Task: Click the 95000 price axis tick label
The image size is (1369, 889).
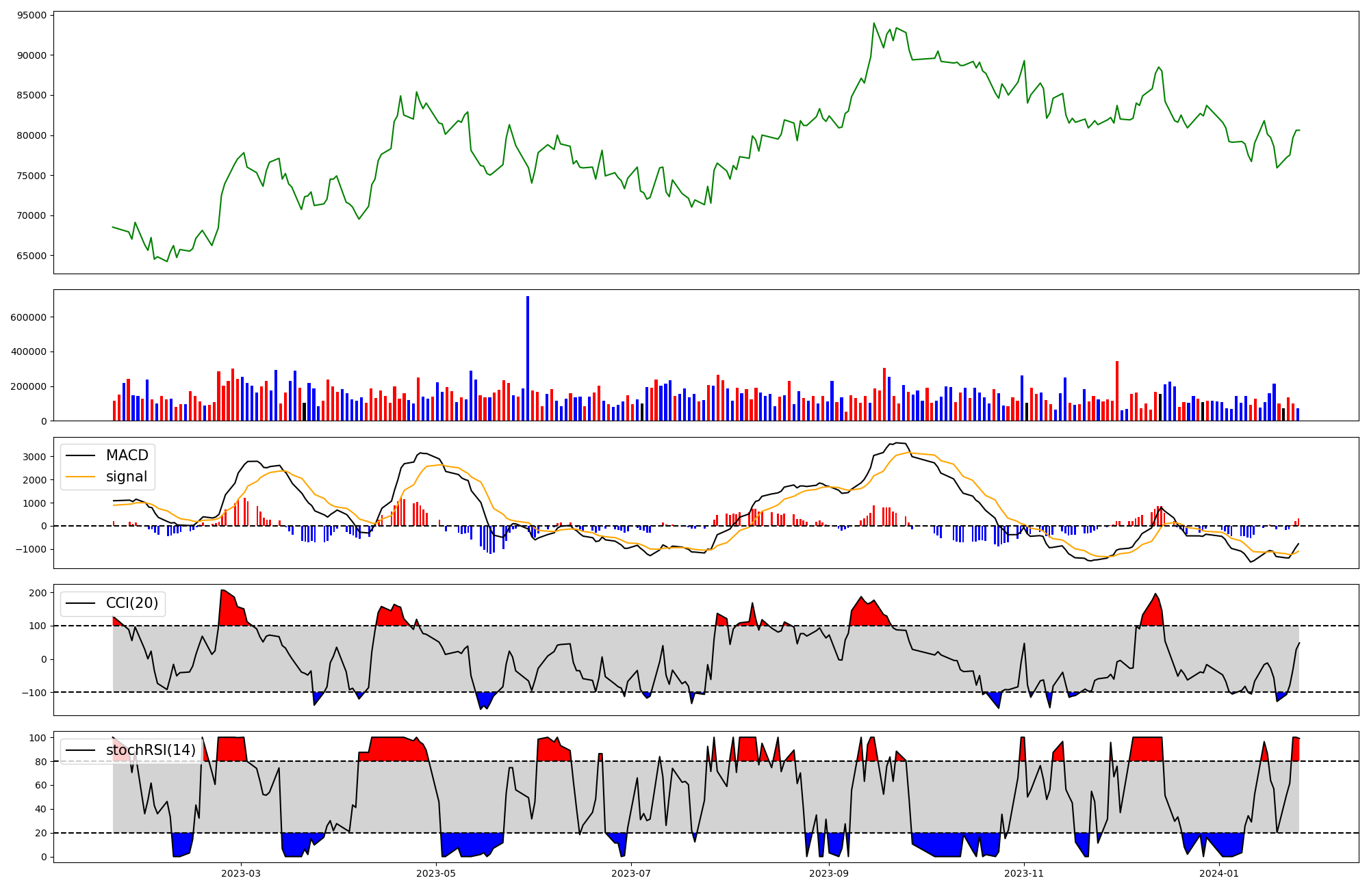Action: point(30,15)
